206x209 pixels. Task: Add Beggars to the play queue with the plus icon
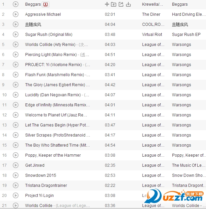click(107, 4)
